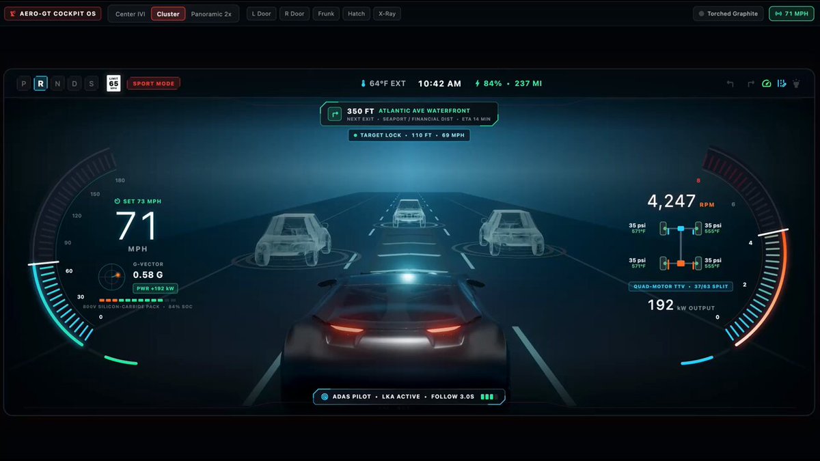Enable X-Ray vehicle view

(387, 14)
